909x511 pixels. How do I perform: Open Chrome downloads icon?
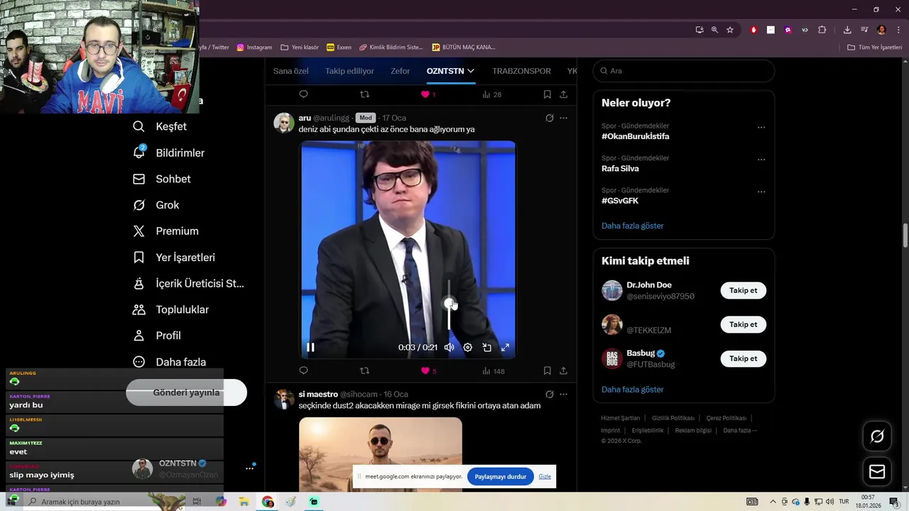click(847, 30)
